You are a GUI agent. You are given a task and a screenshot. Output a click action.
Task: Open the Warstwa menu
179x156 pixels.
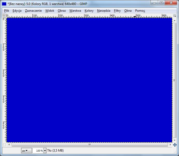coord(75,11)
